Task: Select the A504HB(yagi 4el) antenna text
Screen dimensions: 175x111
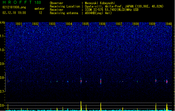Action: coord(98,13)
